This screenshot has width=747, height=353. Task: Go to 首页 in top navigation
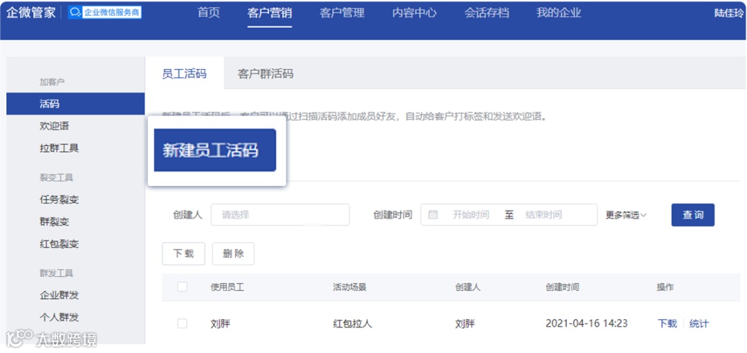(x=209, y=13)
